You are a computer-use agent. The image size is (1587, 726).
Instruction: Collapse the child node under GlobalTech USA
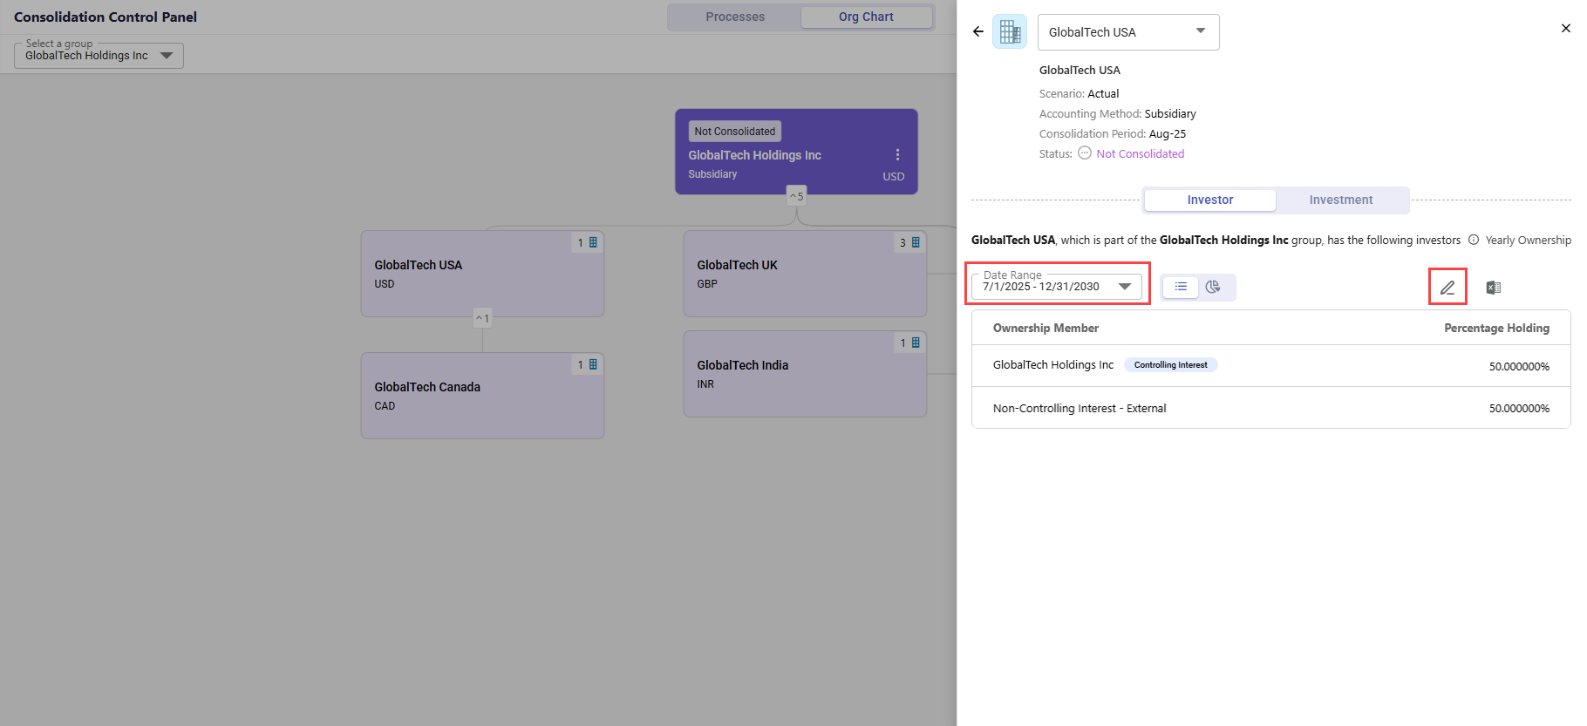click(x=482, y=318)
